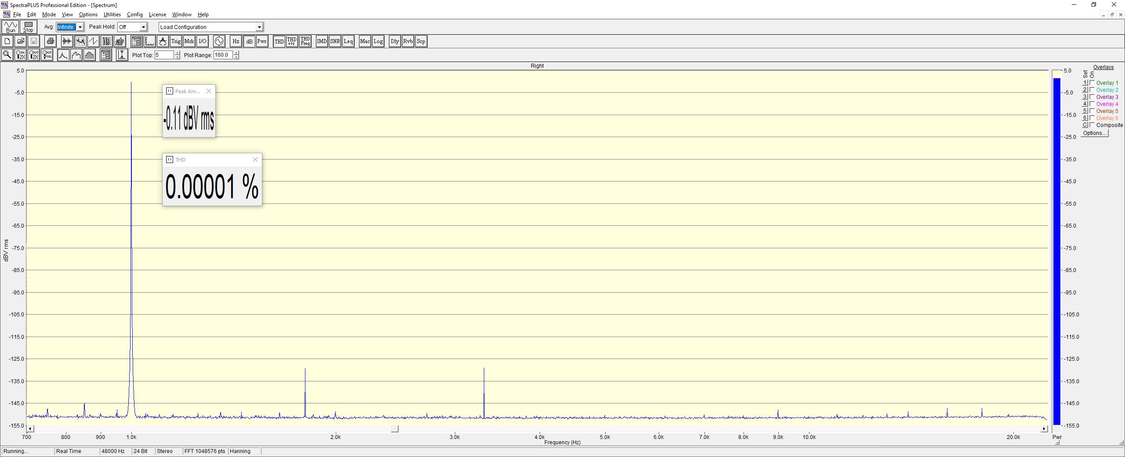Click the overlays Options... button
Image resolution: width=1125 pixels, height=457 pixels.
point(1094,133)
